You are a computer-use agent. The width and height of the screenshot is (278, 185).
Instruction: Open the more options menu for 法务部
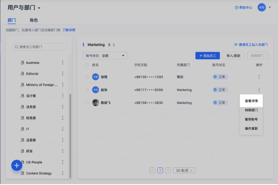63,107
